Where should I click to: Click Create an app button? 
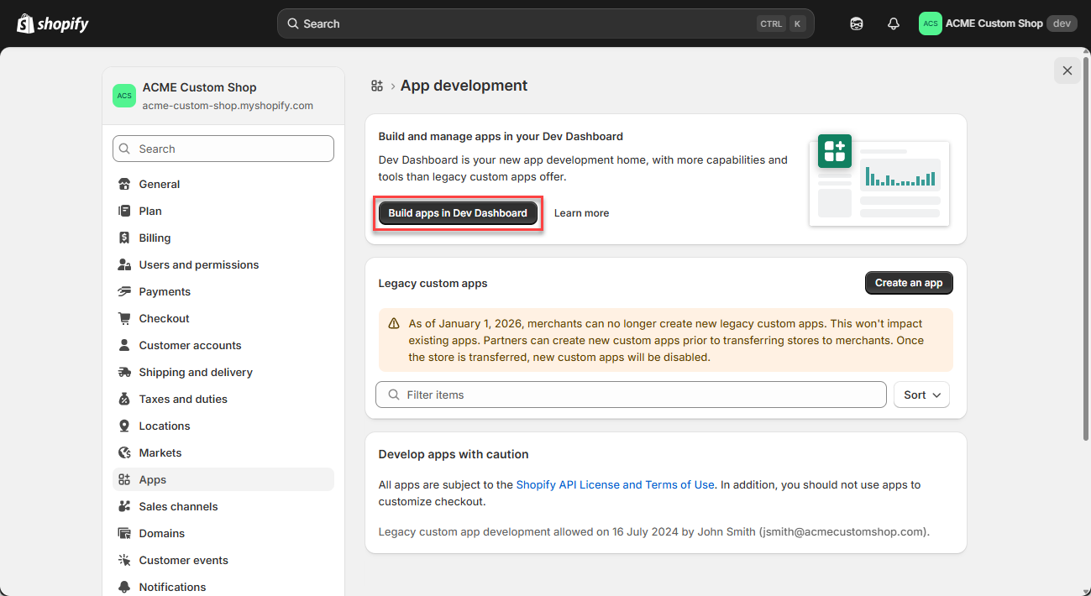tap(909, 283)
